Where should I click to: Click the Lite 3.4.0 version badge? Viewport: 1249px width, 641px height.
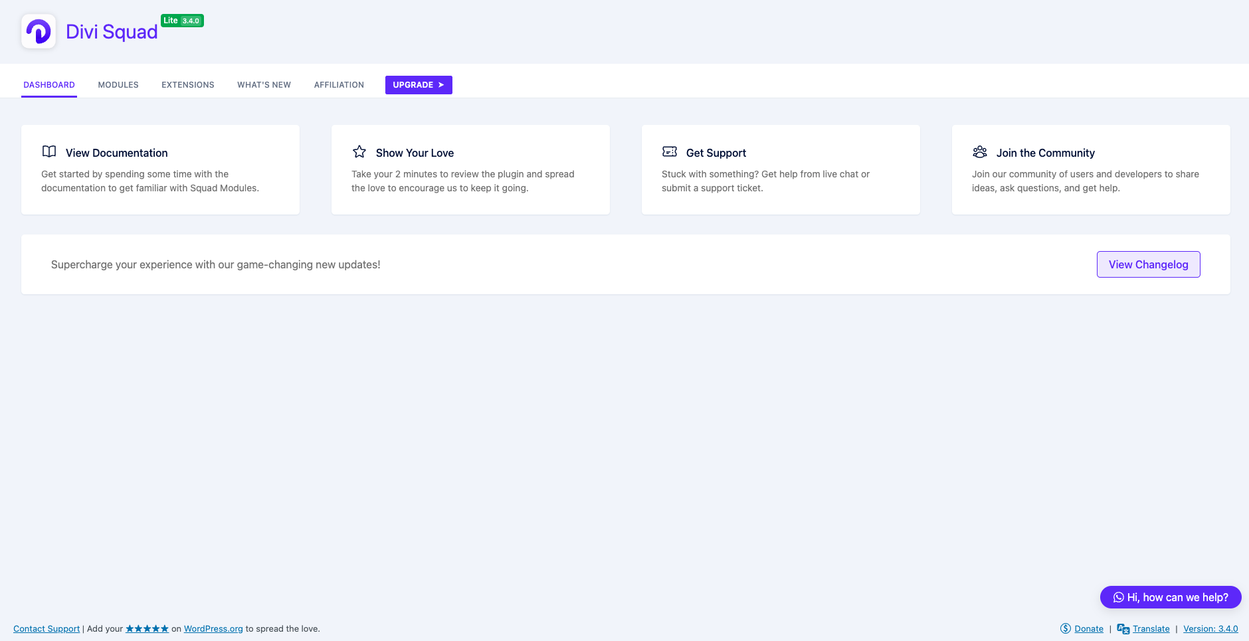[182, 21]
